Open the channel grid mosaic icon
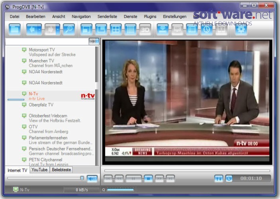 click(x=130, y=29)
